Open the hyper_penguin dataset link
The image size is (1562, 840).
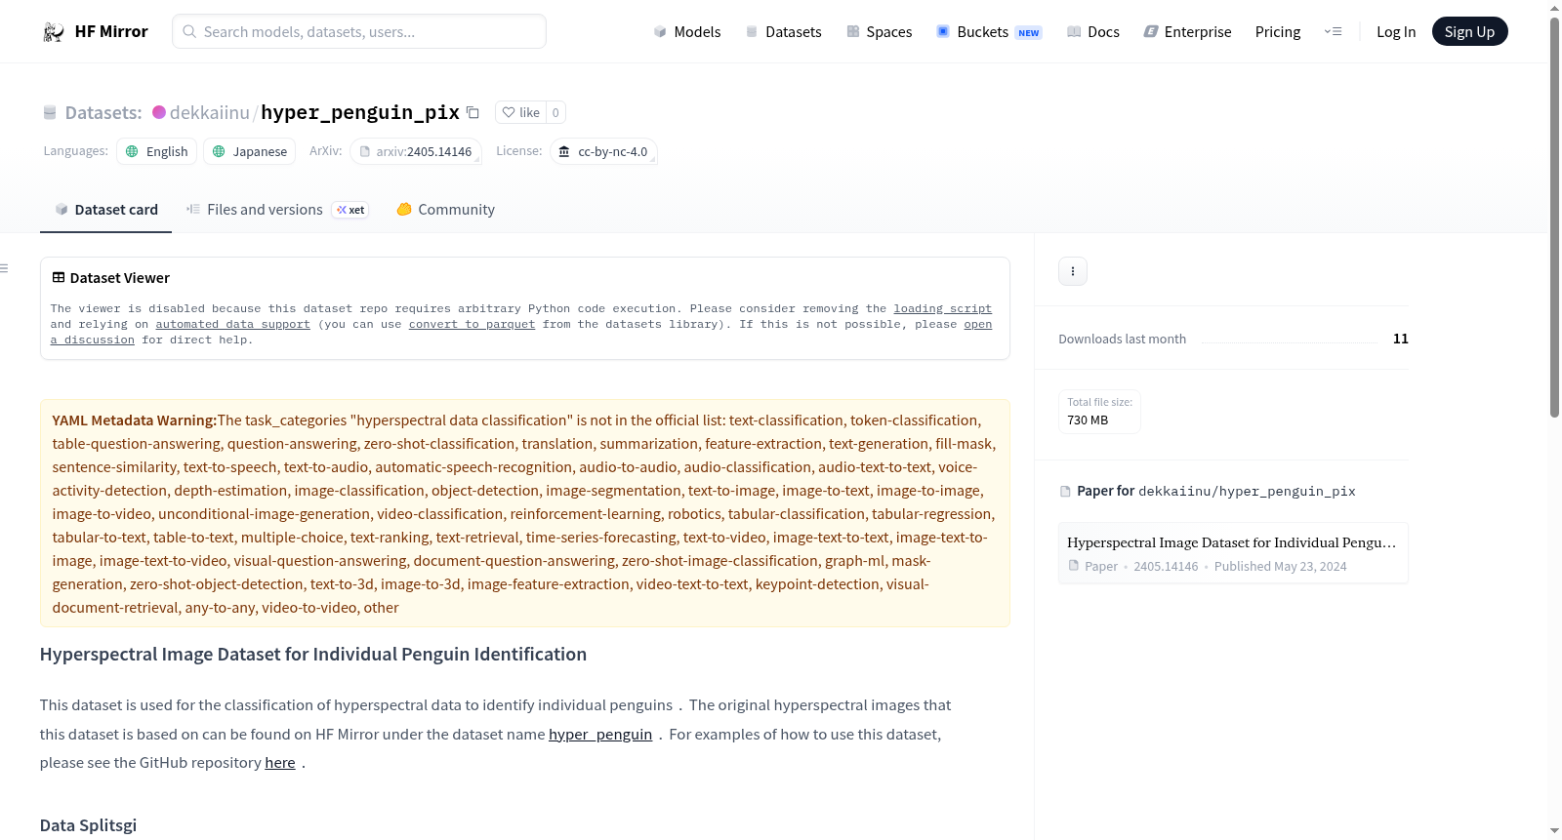click(x=600, y=735)
